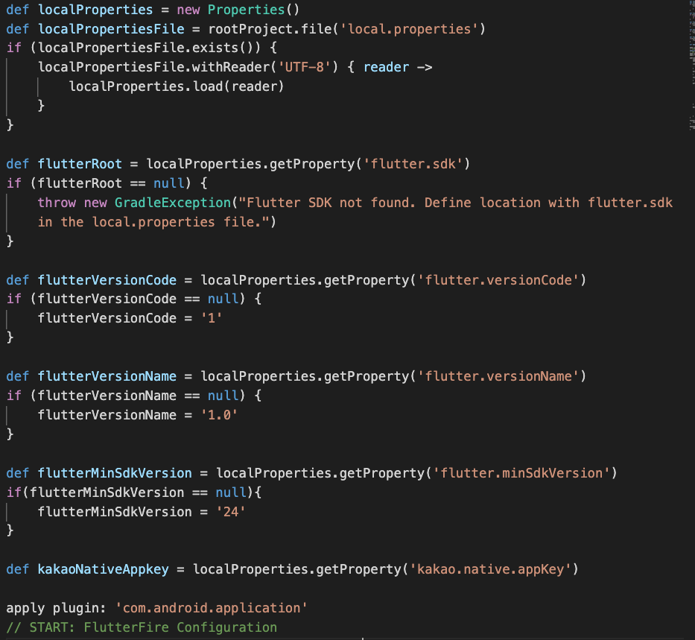Viewport: 695px width, 640px height.
Task: Click 'flutterVersionName == null' condition
Action: tap(138, 396)
